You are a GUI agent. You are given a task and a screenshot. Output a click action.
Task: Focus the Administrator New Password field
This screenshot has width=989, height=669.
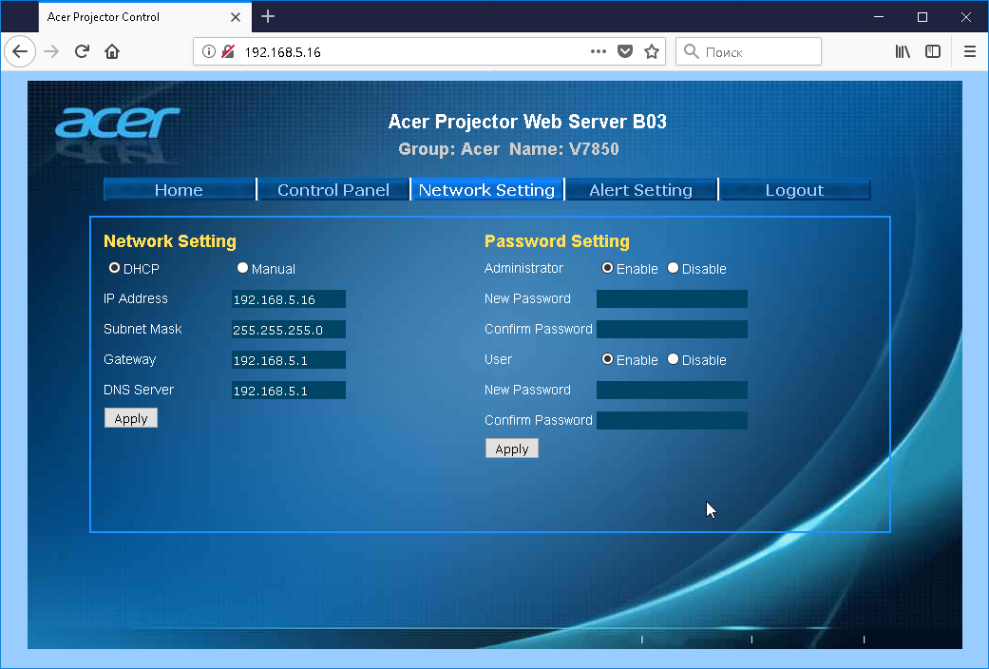[x=672, y=299]
